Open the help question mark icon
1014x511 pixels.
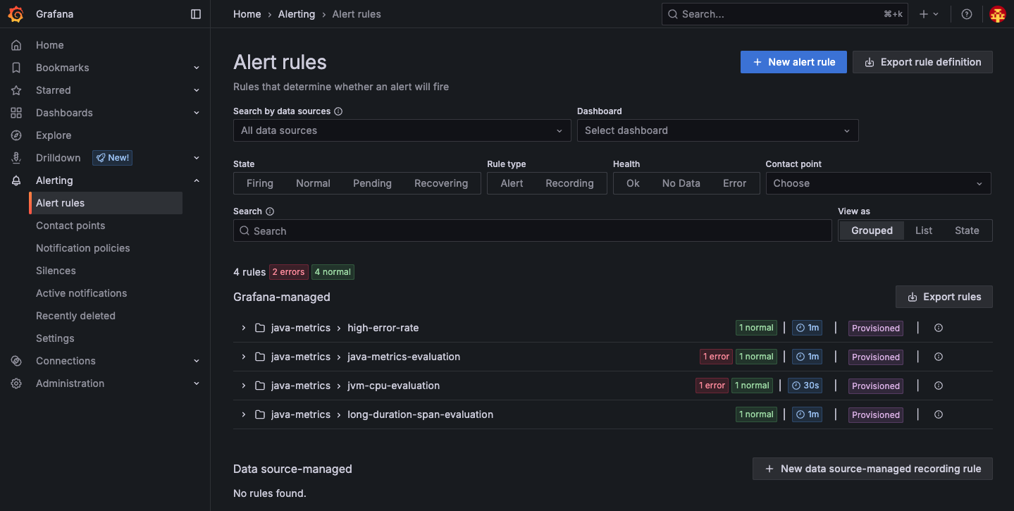pyautogui.click(x=967, y=14)
